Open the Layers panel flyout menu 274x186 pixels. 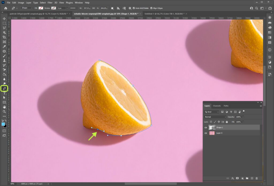click(x=261, y=106)
